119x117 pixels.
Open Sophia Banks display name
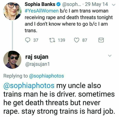pos(40,4)
